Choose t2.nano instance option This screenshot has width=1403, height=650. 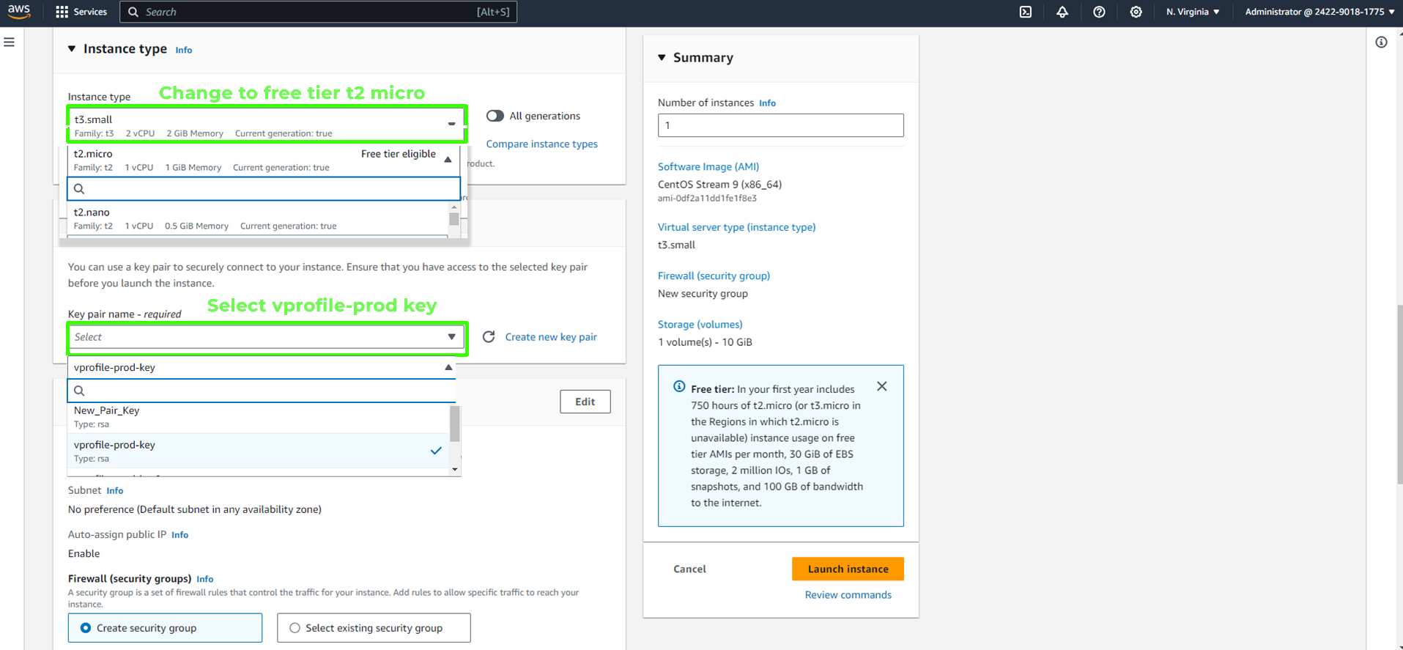point(258,218)
